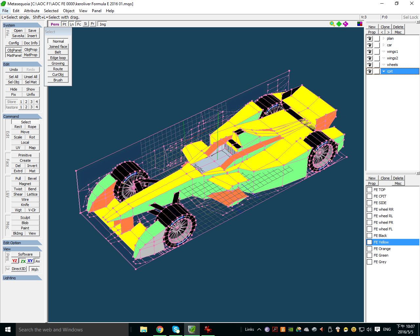
Task: Click the magenta rotate view icon
Action: (346, 24)
